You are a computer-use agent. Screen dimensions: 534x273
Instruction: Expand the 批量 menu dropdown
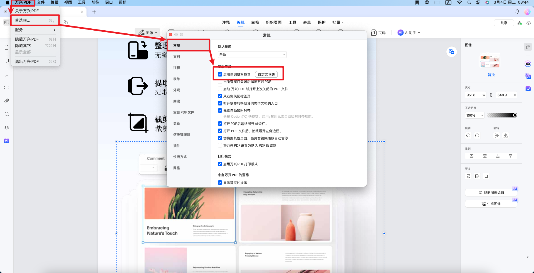pos(338,22)
